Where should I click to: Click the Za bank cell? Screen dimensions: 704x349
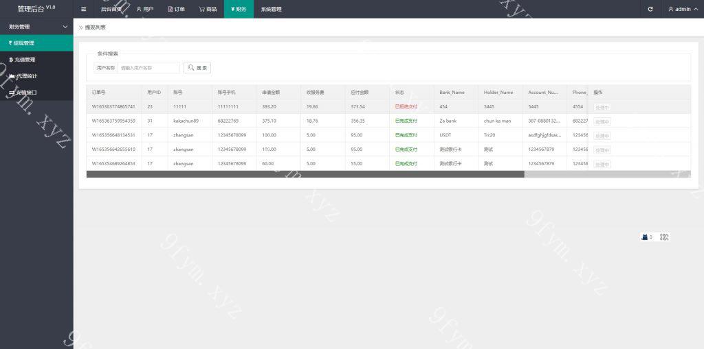point(448,121)
